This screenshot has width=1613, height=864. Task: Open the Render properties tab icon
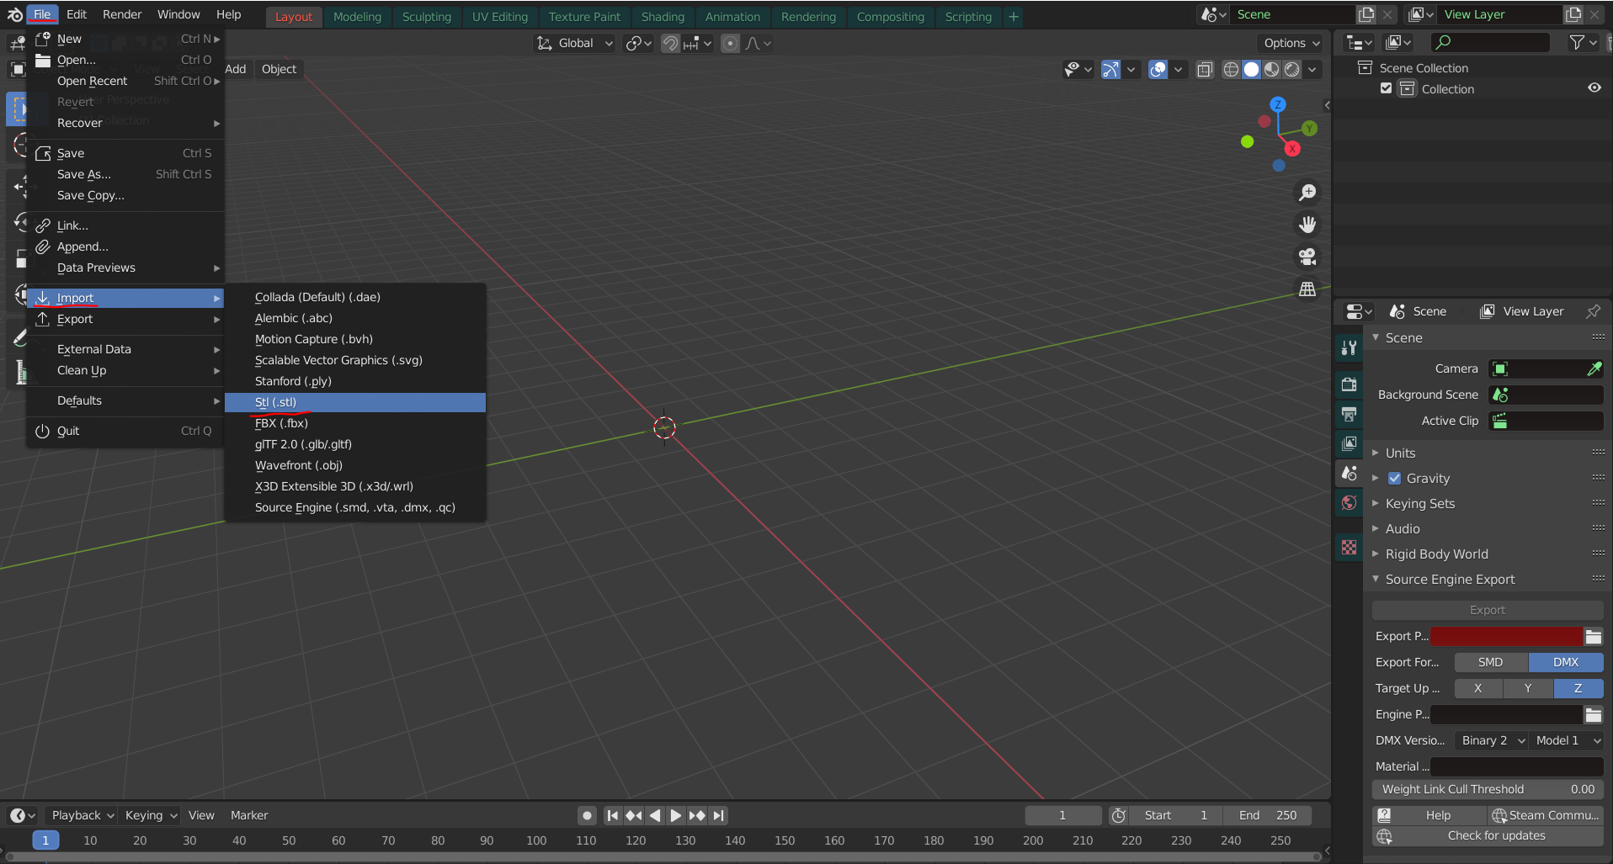coord(1349,384)
